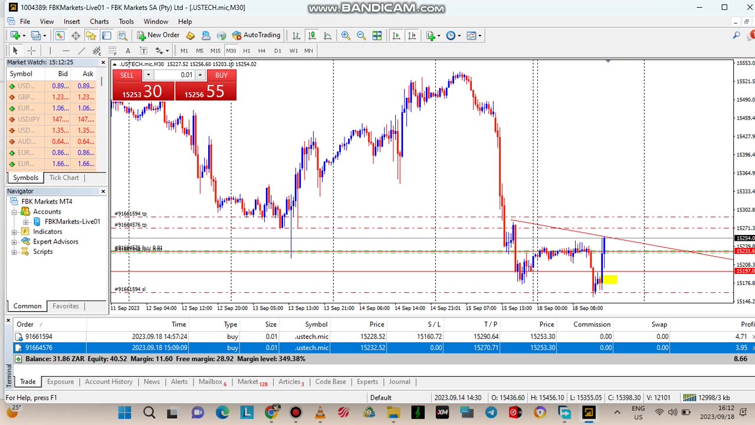Open the Insert menu
This screenshot has height=425, width=755.
click(x=72, y=21)
